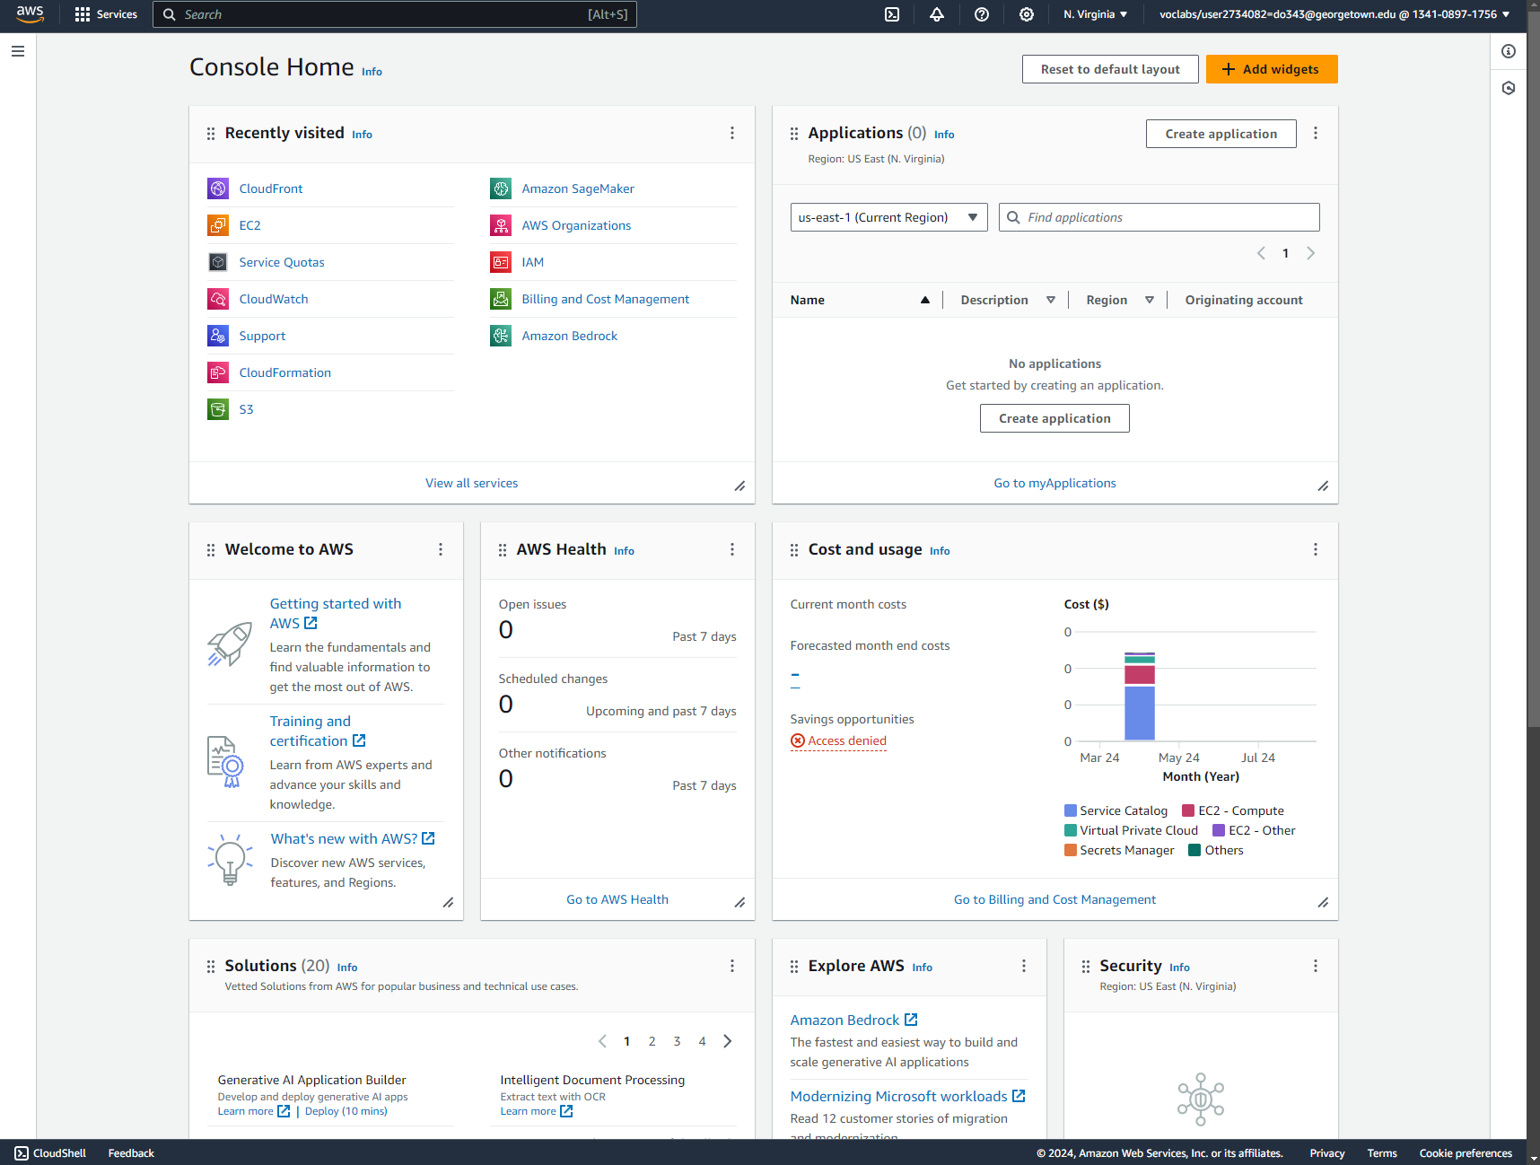Click the EC2 service icon
Image resolution: width=1540 pixels, height=1165 pixels.
click(x=218, y=225)
